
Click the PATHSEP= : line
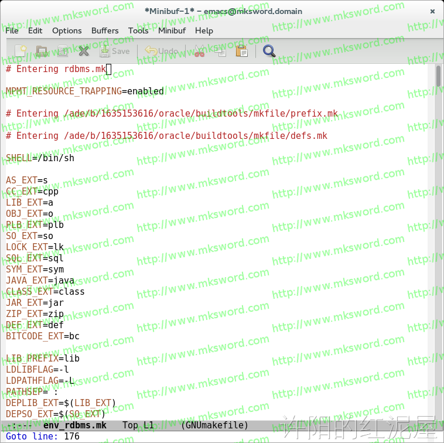[x=32, y=392]
